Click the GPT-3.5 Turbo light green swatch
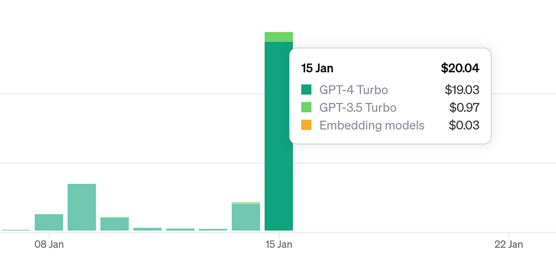 pyautogui.click(x=306, y=107)
